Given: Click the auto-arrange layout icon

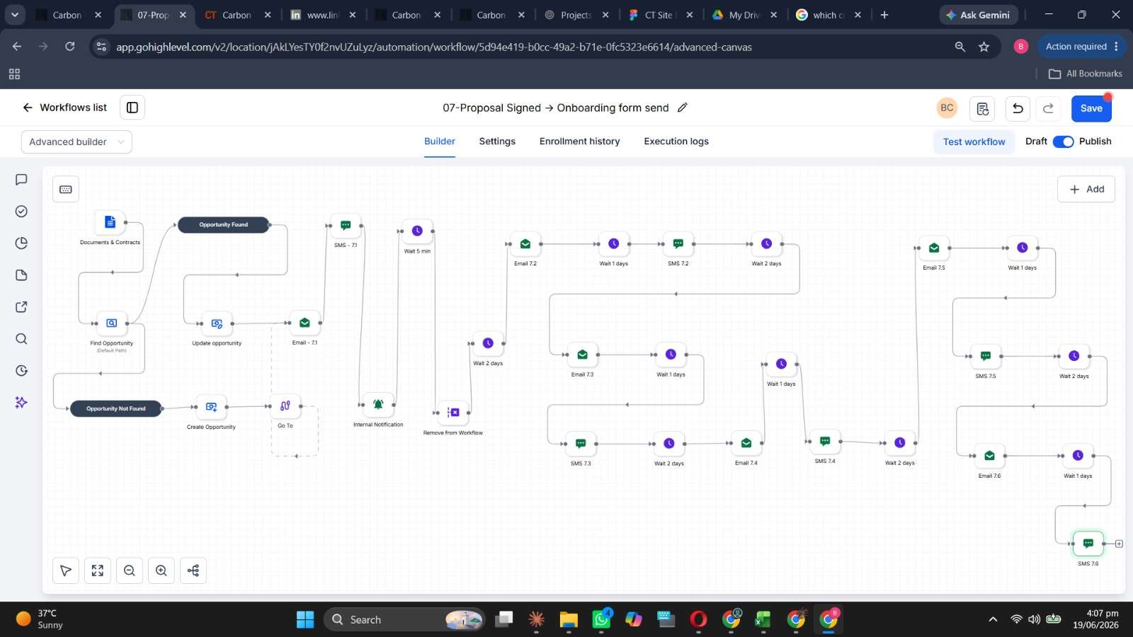Looking at the screenshot, I should click(193, 570).
